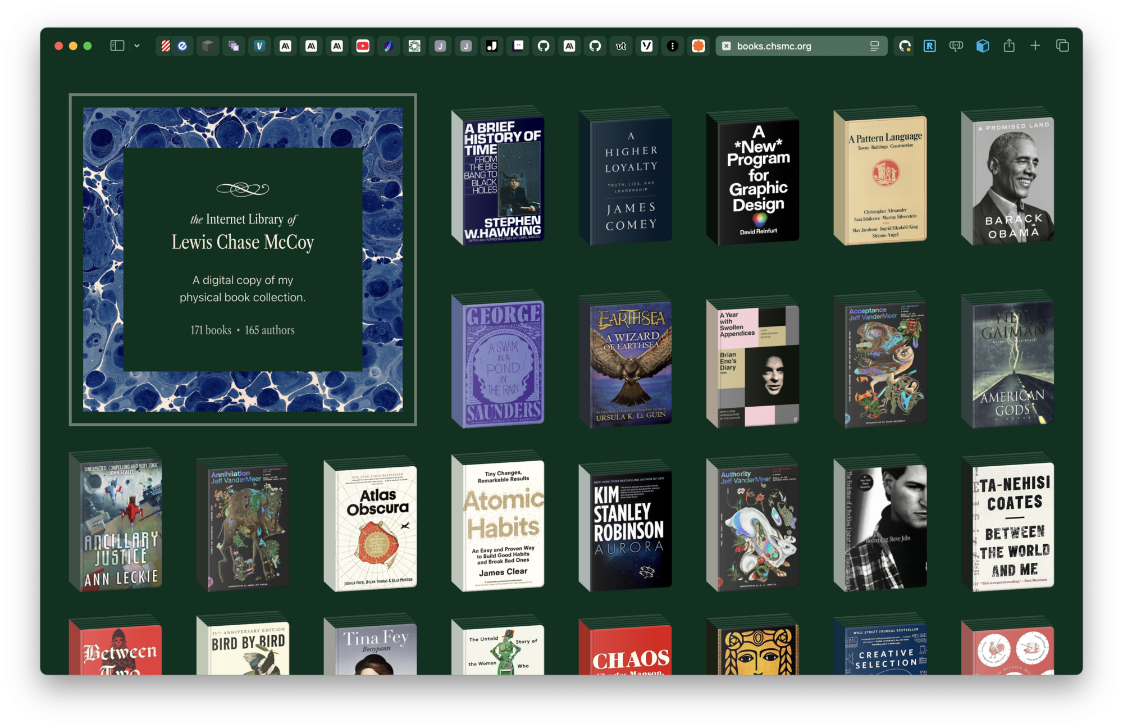The height and width of the screenshot is (728, 1123).
Task: Open the purple stacked squares pinned tab
Action: coord(234,46)
